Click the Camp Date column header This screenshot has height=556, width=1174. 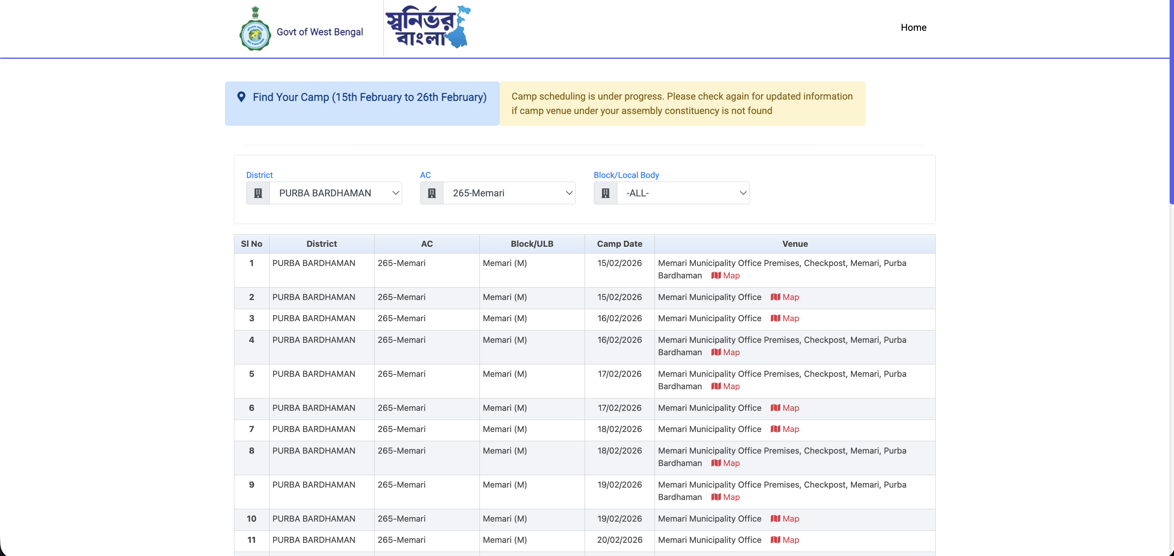(619, 244)
